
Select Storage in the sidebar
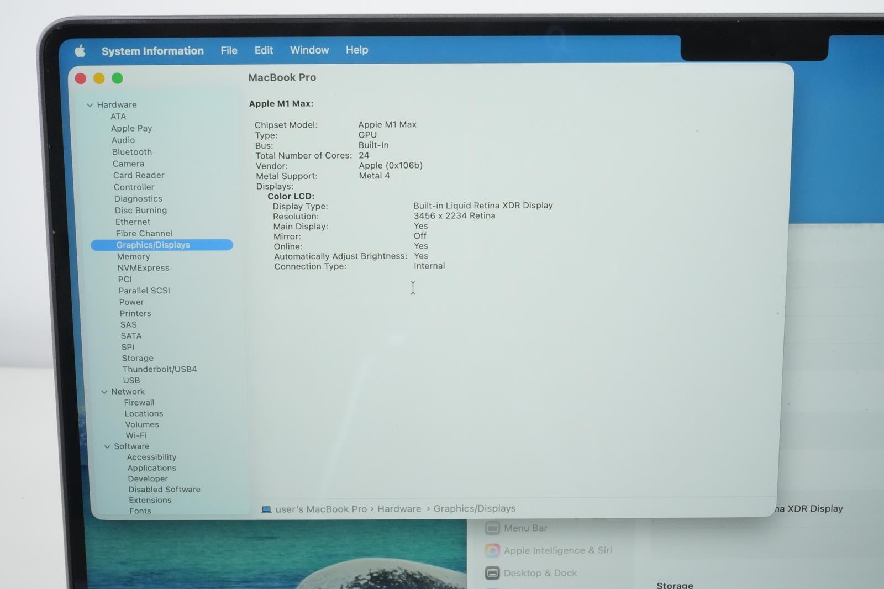click(138, 358)
